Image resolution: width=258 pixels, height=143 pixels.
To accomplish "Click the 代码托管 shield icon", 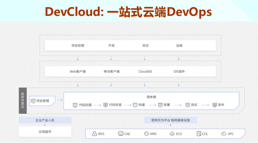I will 75,105.
